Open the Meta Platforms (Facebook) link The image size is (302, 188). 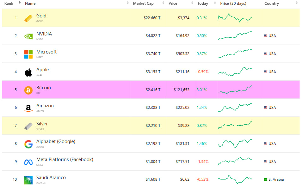[65, 160]
